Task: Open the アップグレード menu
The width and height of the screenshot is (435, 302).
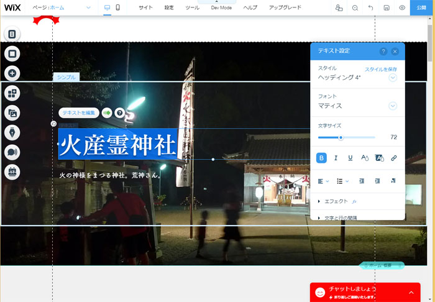Action: coord(285,7)
